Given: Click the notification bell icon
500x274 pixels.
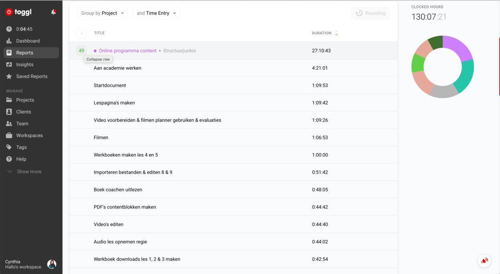Looking at the screenshot, I should 53,12.
